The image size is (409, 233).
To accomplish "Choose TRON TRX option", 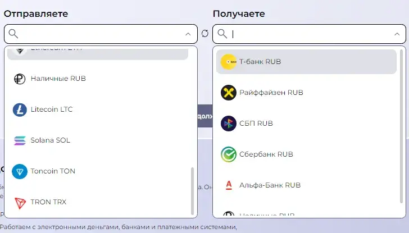I will tap(98, 202).
